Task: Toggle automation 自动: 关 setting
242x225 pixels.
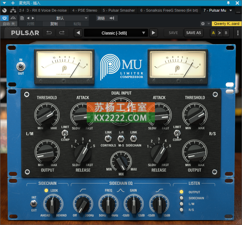Action: point(9,24)
